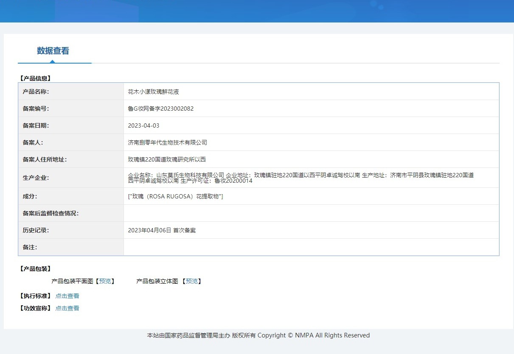Select the 数据查看 tab
This screenshot has height=354, width=514.
tap(53, 51)
